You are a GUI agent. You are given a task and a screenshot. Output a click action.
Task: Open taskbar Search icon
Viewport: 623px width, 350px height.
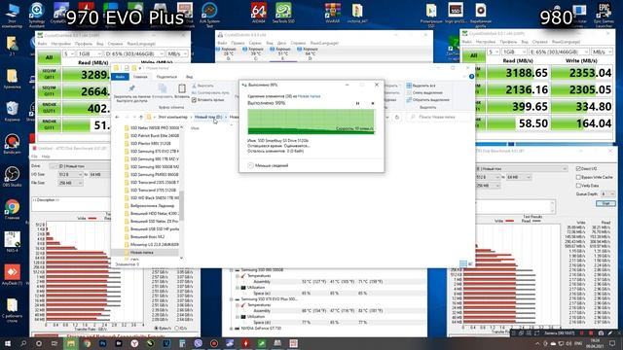(x=23, y=343)
